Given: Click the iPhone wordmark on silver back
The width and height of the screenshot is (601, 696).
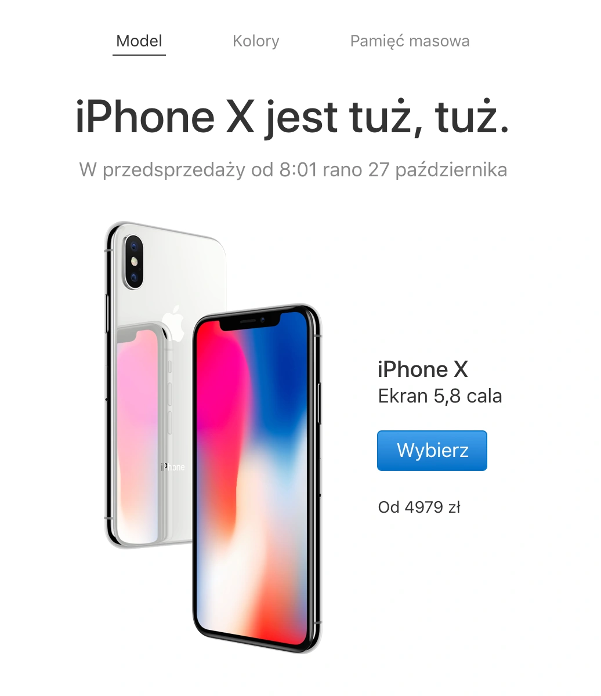Looking at the screenshot, I should pyautogui.click(x=172, y=467).
